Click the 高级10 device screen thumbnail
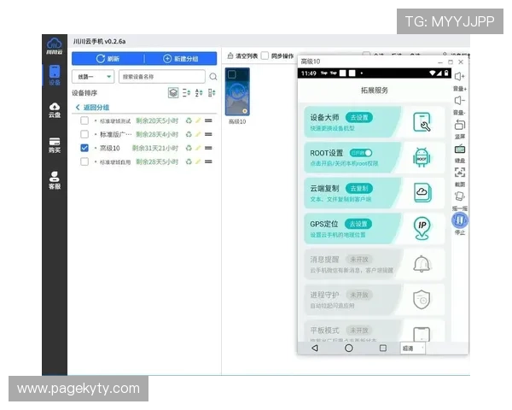 coord(237,91)
